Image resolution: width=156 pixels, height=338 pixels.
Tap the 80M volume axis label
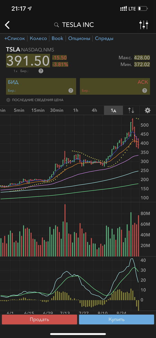[145, 214]
